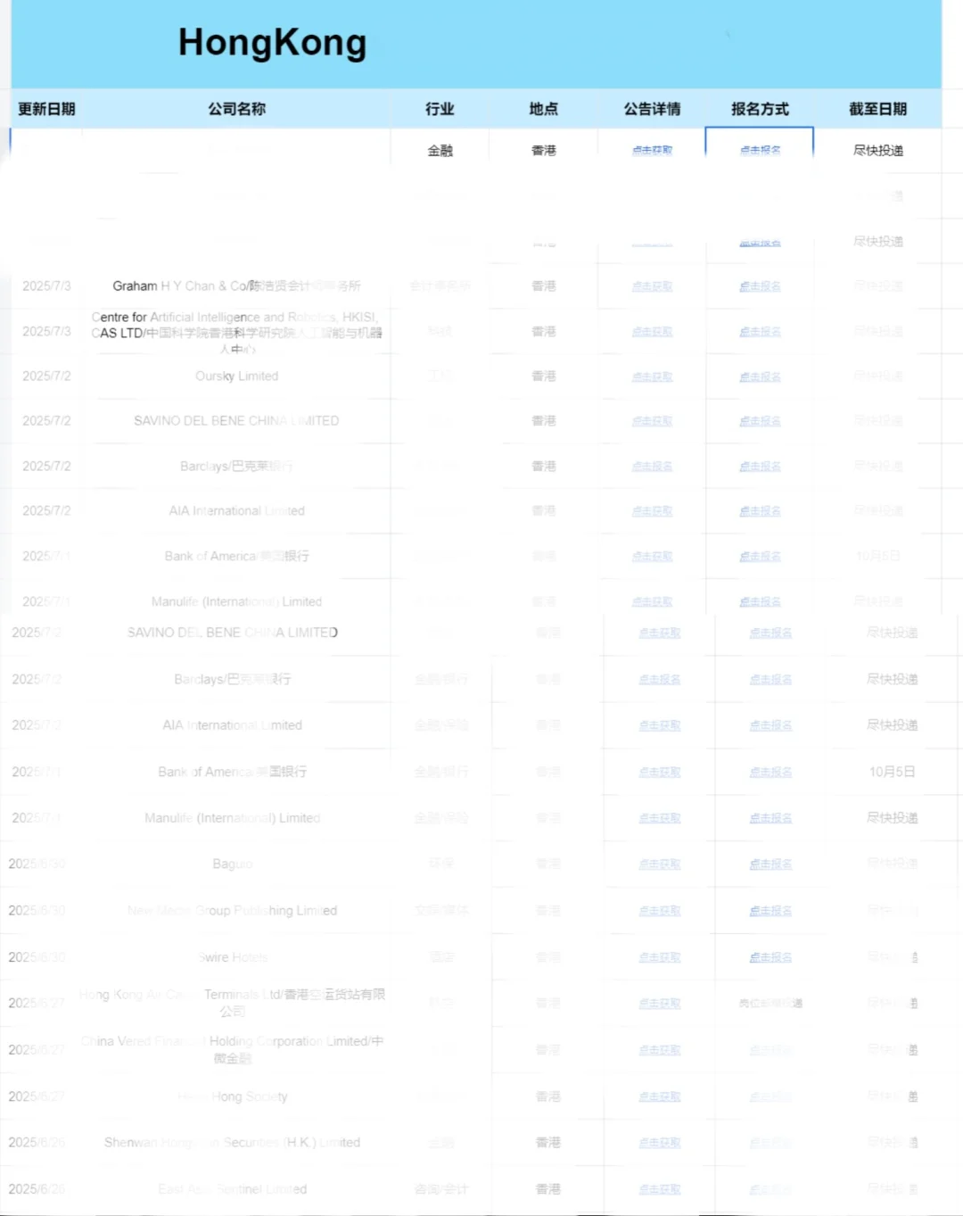
Task: Click the HongKong title banner
Action: (476, 44)
